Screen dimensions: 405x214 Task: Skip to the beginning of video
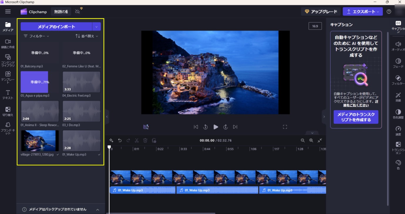click(x=196, y=127)
